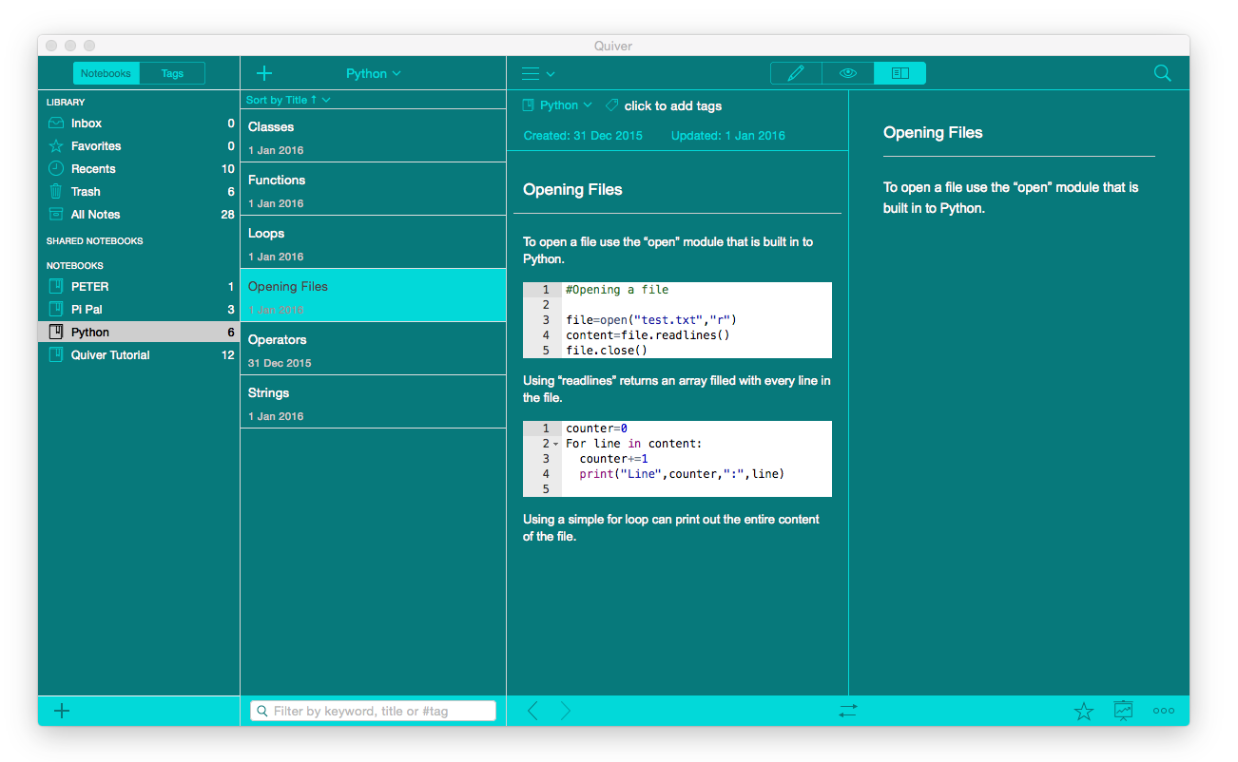Click the Favorites star icon in sidebar
The image size is (1238, 762).
click(56, 146)
